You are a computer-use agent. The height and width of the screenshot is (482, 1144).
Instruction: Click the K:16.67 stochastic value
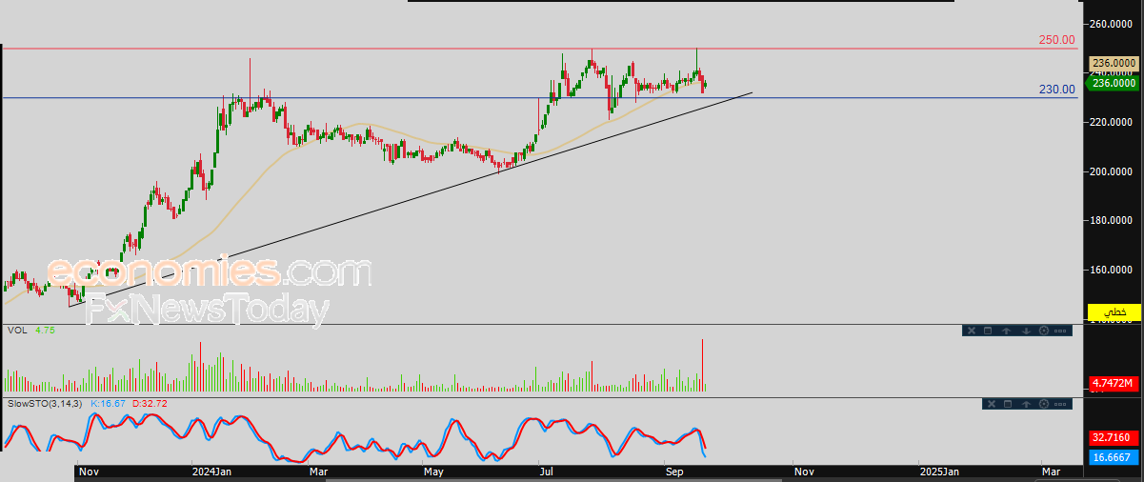point(110,404)
